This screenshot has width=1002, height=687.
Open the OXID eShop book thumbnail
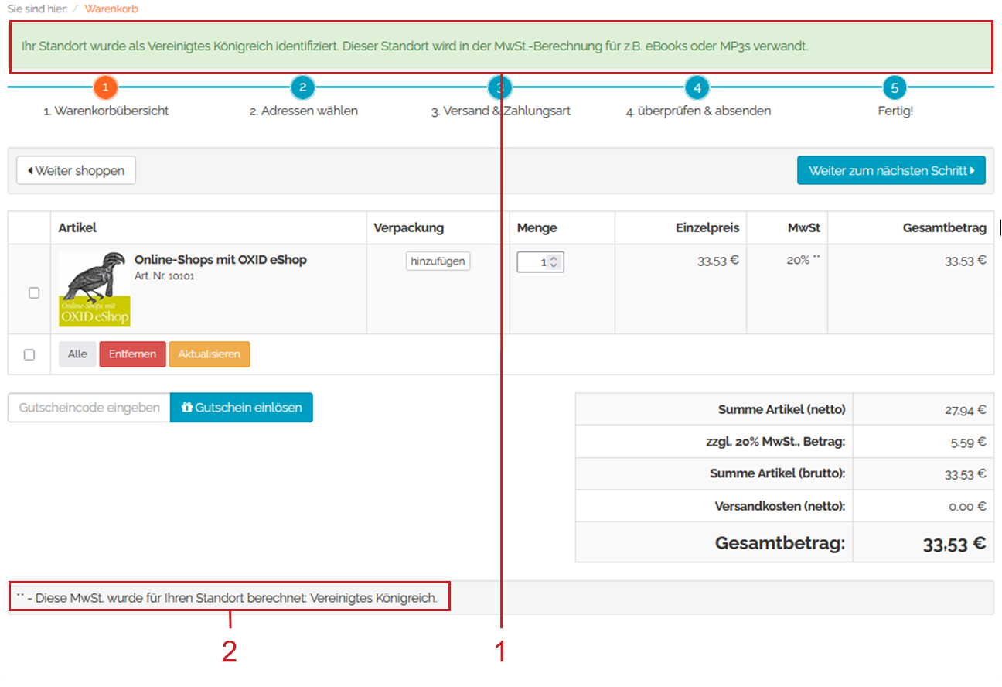click(x=94, y=289)
